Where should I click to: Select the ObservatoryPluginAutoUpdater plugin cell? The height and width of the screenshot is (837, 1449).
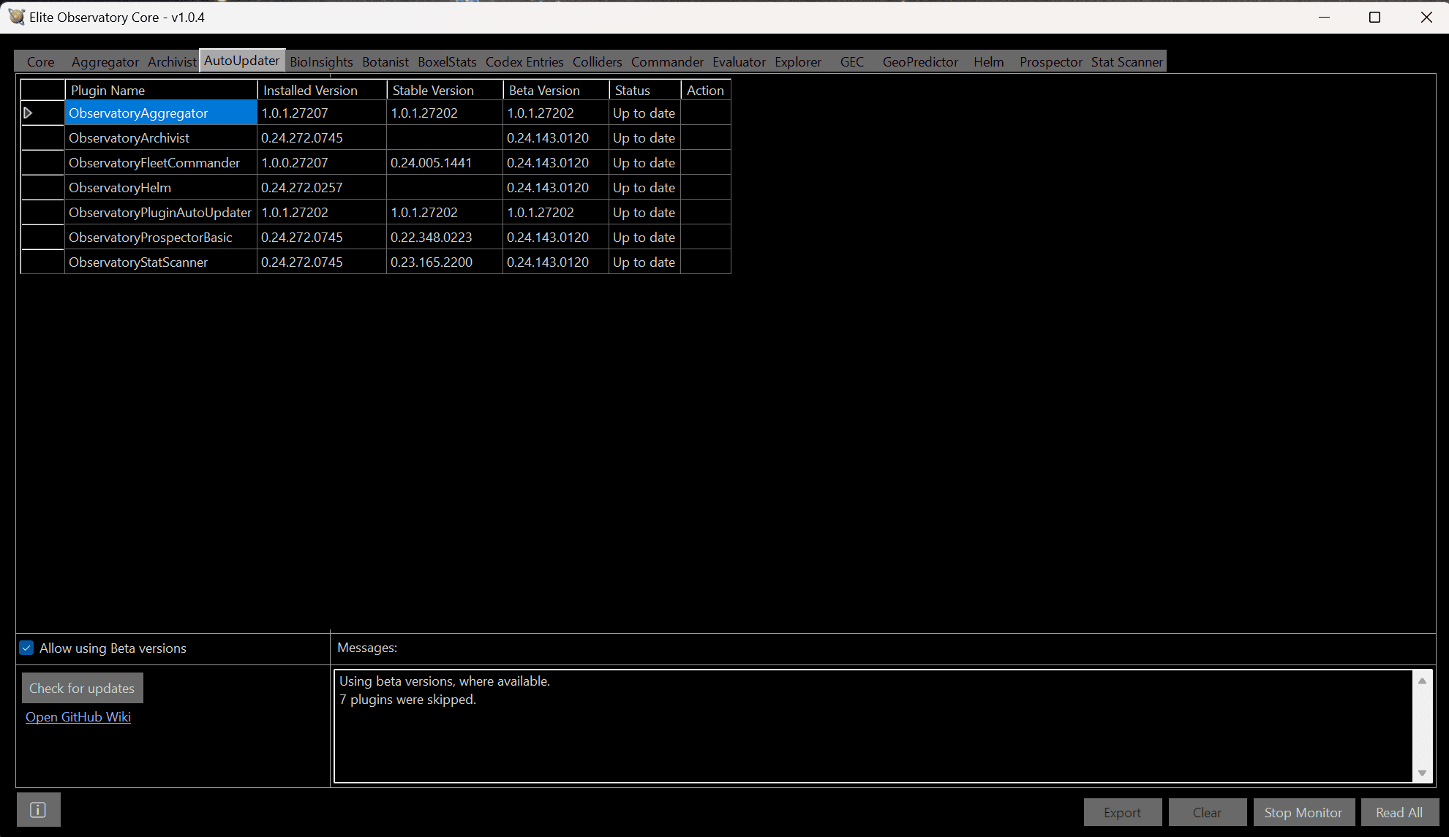coord(161,213)
